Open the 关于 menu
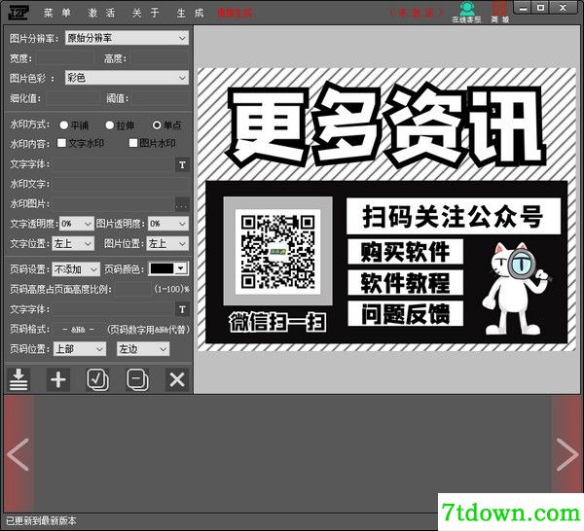 [146, 13]
